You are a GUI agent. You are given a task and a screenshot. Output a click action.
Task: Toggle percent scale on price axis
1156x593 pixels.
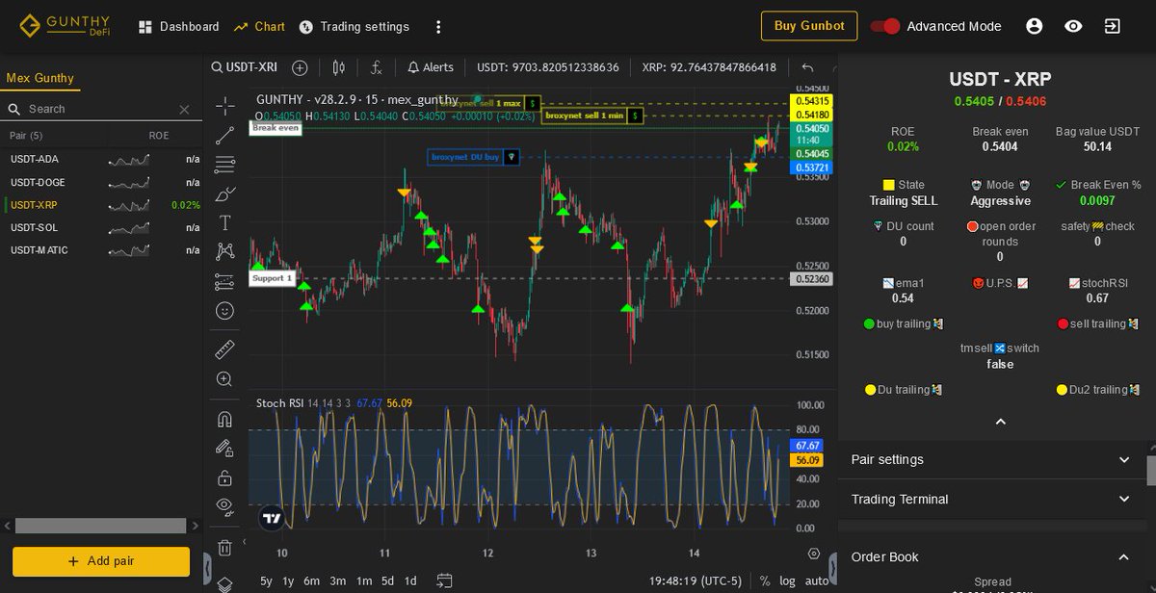coord(765,580)
